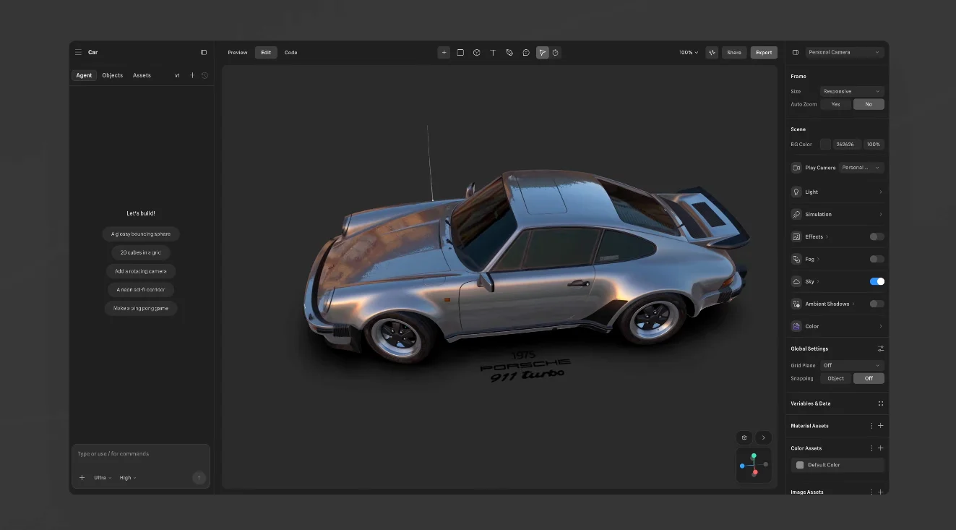Select the frame rectangle tool
The image size is (956, 530).
pyautogui.click(x=460, y=52)
